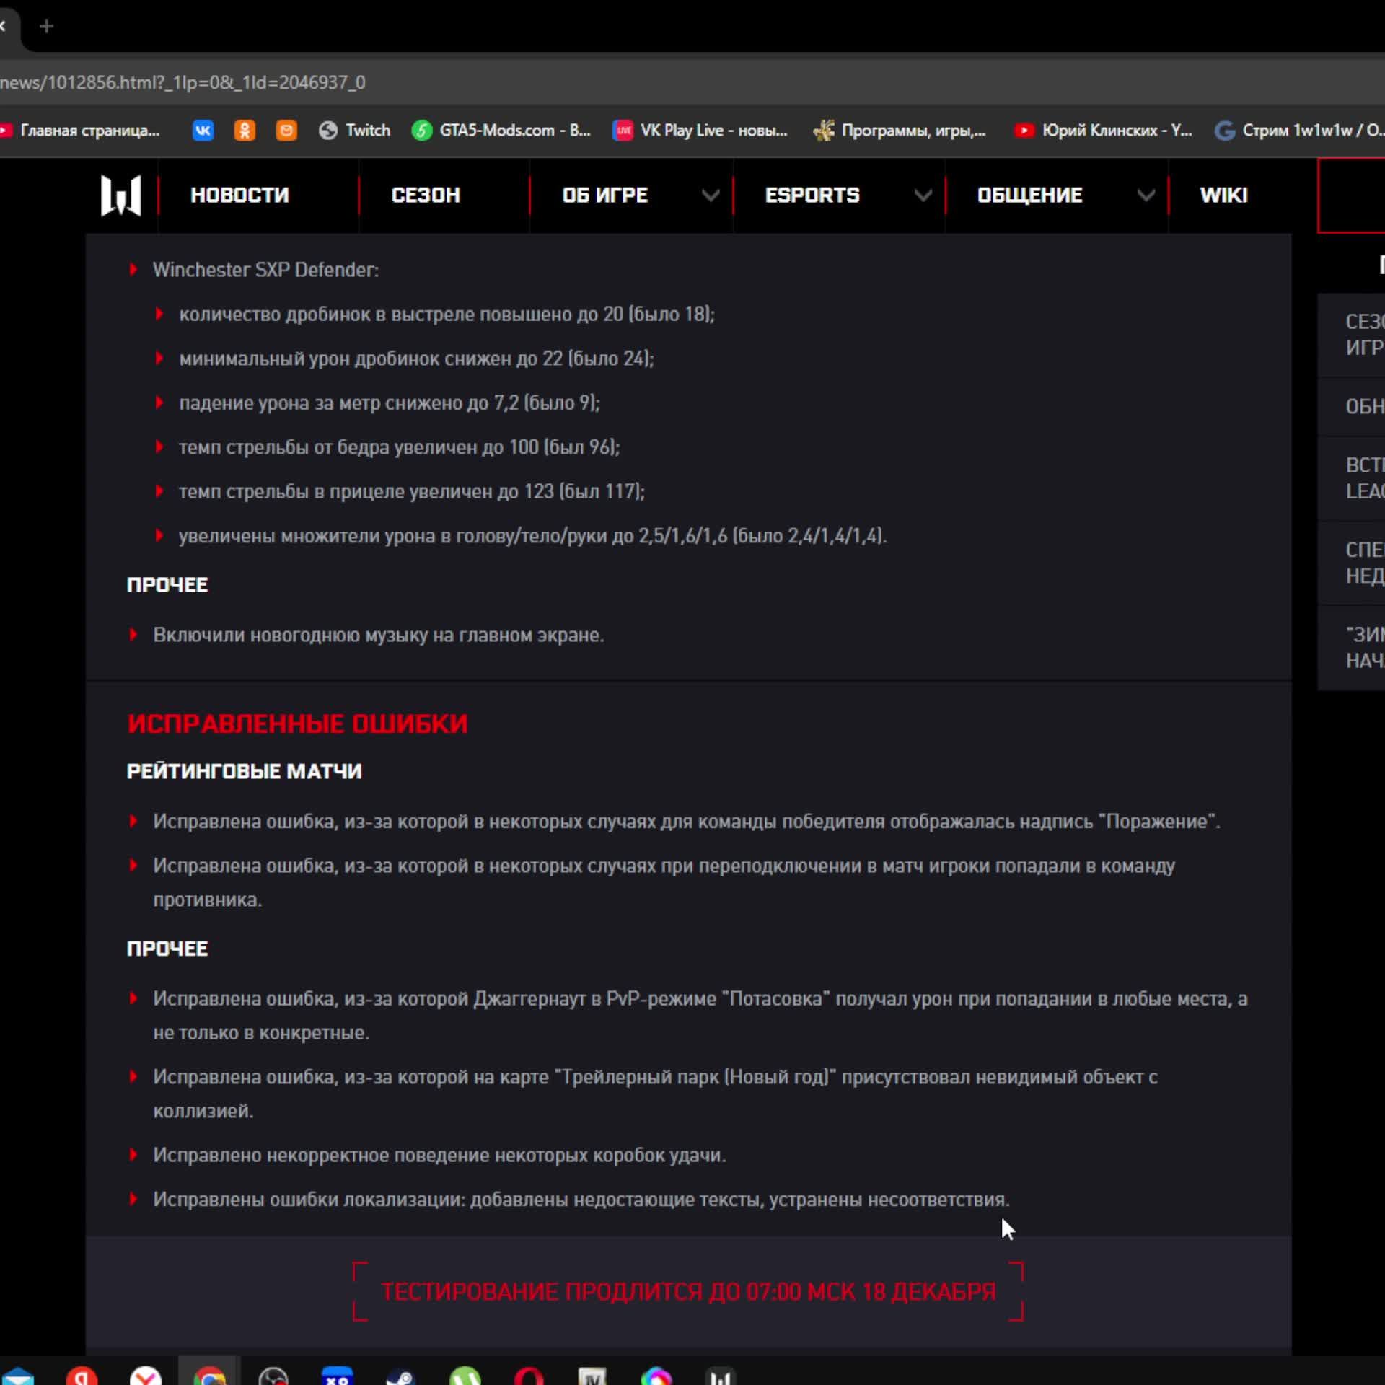
Task: Open the orange mail bookmark icon
Action: click(286, 131)
